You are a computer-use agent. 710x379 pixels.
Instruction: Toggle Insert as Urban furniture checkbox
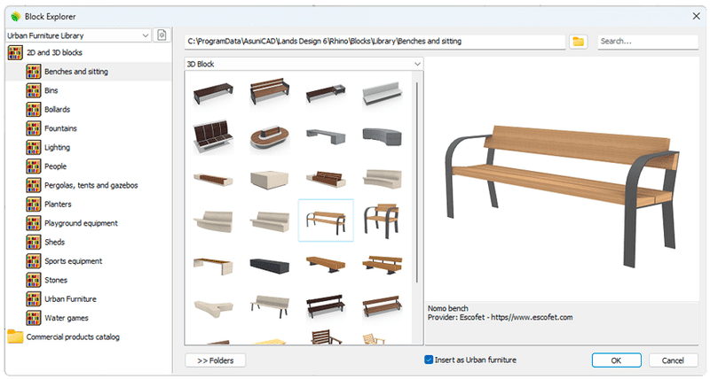pyautogui.click(x=429, y=360)
